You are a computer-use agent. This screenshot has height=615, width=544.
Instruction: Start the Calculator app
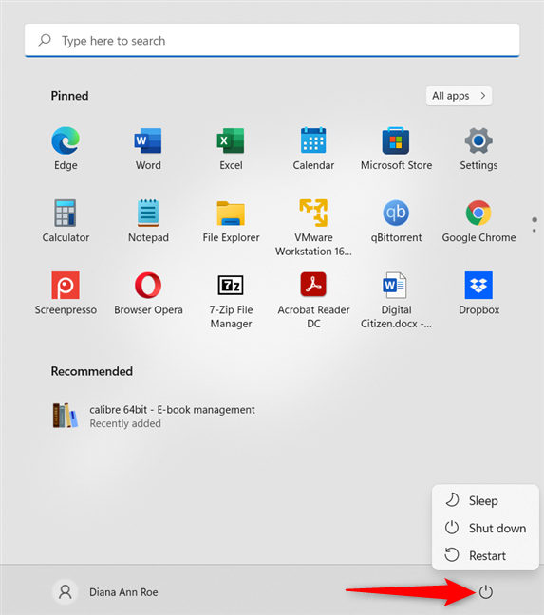pos(66,221)
